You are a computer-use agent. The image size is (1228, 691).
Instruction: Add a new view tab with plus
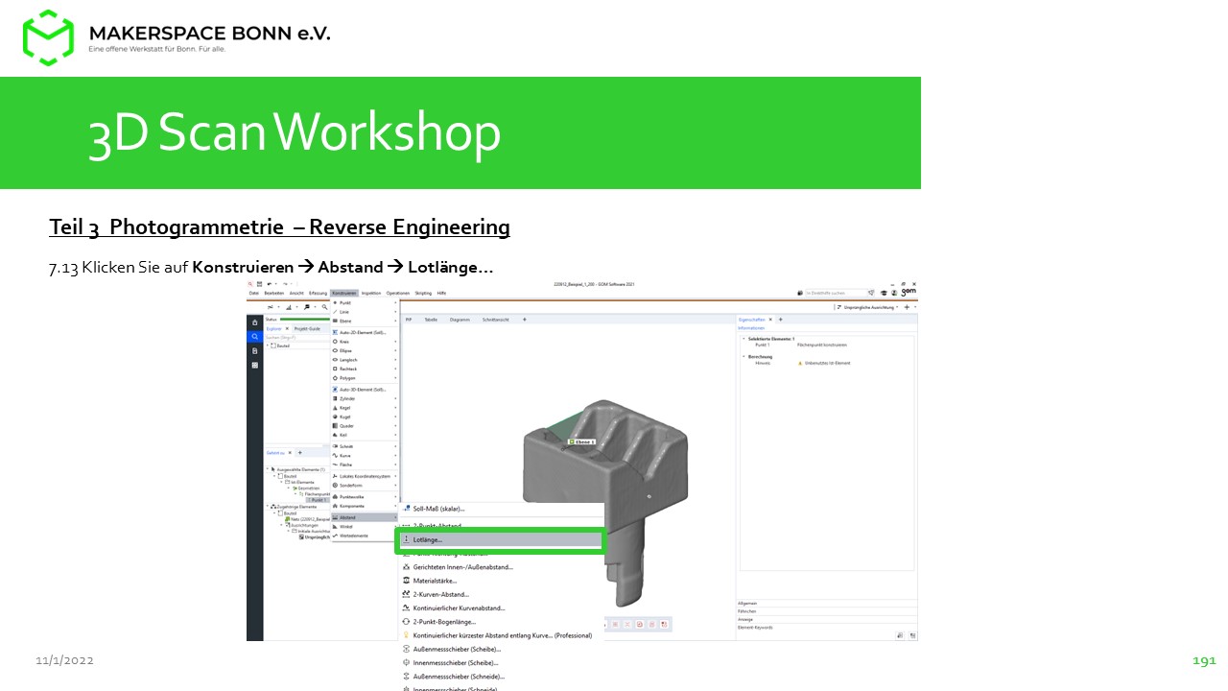(x=524, y=319)
